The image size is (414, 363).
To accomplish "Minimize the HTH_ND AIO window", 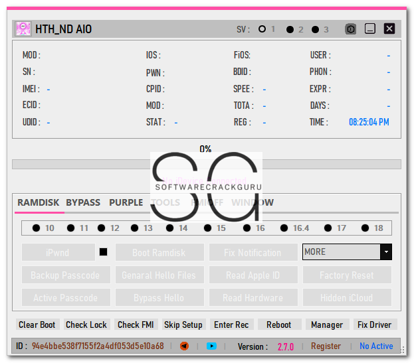I will 370,29.
